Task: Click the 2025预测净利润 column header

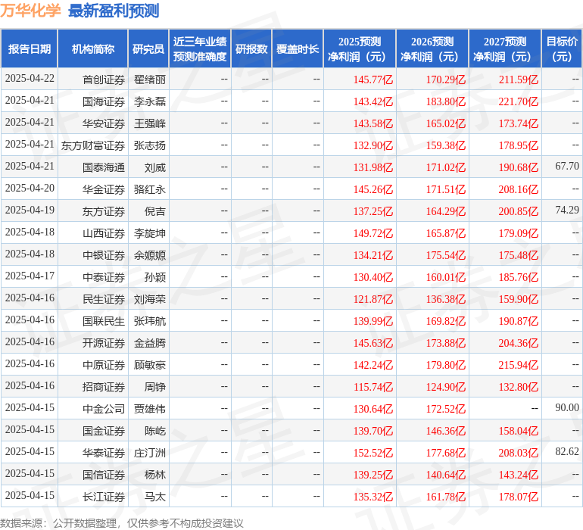Action: (x=359, y=49)
